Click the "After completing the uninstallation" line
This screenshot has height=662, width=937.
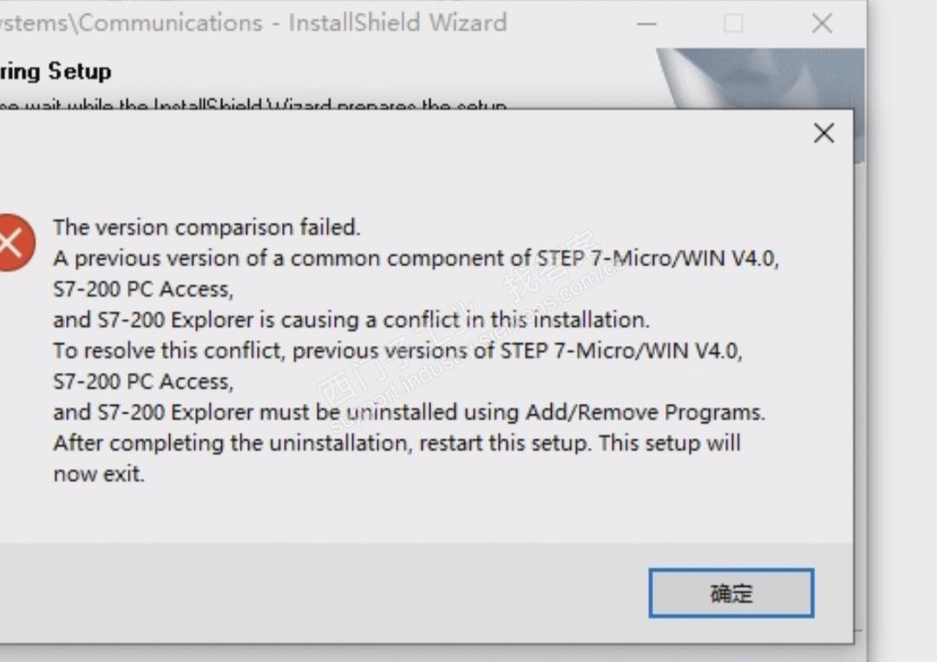coord(396,443)
